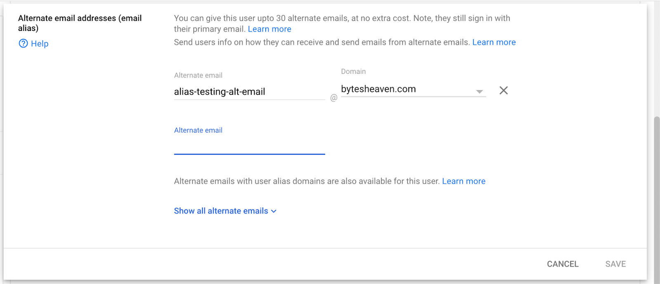Click the Alternate email addresses section heading
Screen dimensions: 660x284
click(x=80, y=23)
